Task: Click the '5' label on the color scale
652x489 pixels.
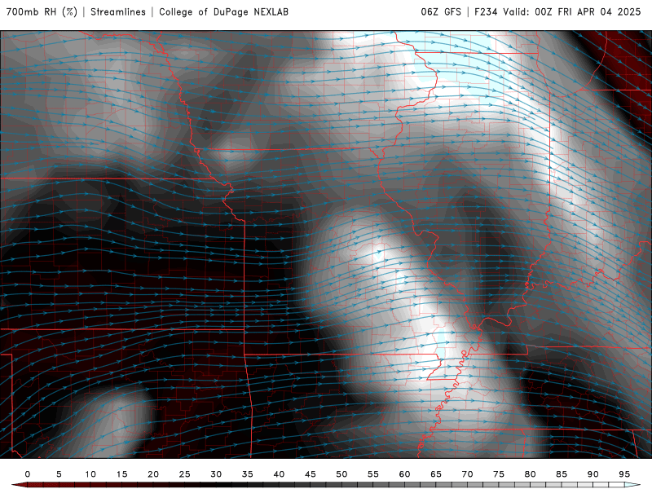Action: (x=59, y=474)
